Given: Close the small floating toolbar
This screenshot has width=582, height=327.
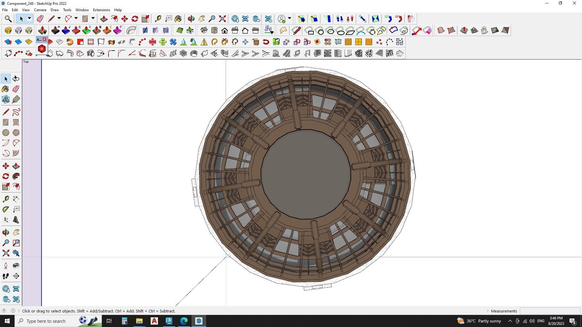Looking at the screenshot, I should pyautogui.click(x=45, y=39).
